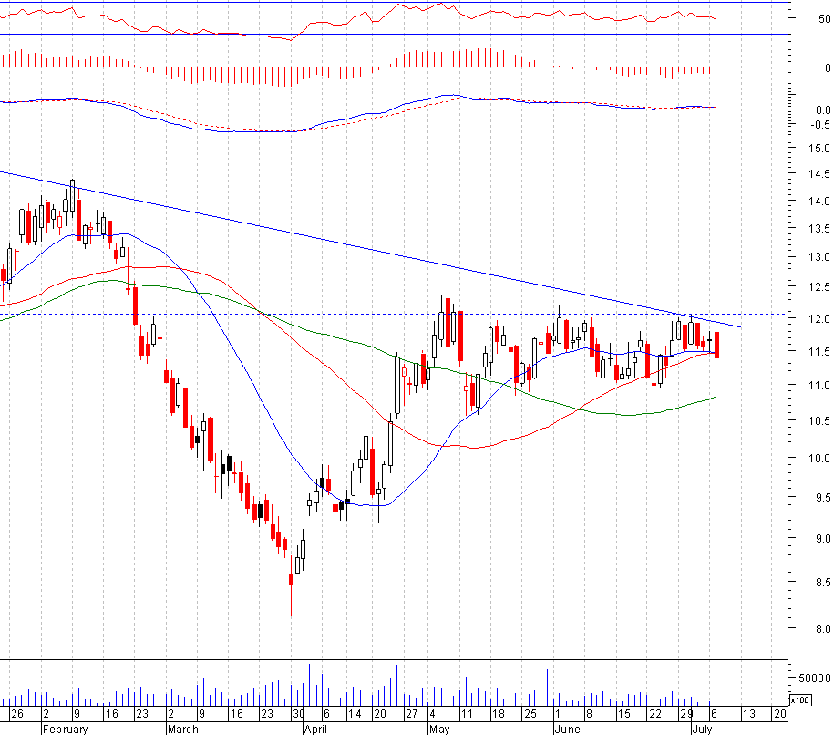Image resolution: width=834 pixels, height=735 pixels.
Task: Click the 11.0 price axis label
Action: (819, 386)
